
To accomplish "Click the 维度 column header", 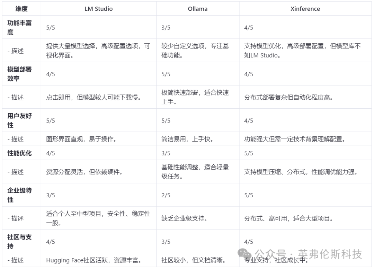I will pyautogui.click(x=21, y=9).
